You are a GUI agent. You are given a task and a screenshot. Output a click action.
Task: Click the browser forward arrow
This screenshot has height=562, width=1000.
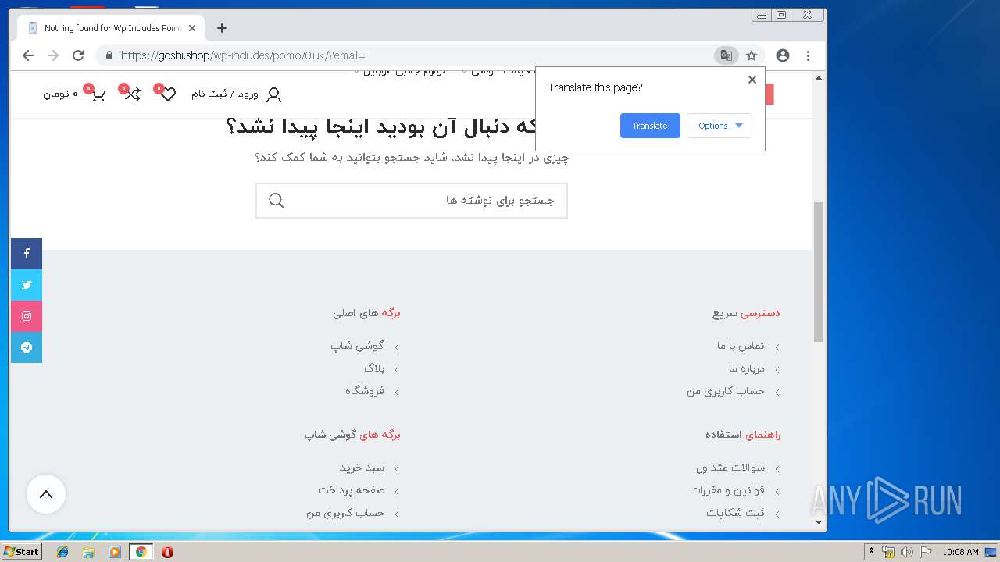click(53, 55)
